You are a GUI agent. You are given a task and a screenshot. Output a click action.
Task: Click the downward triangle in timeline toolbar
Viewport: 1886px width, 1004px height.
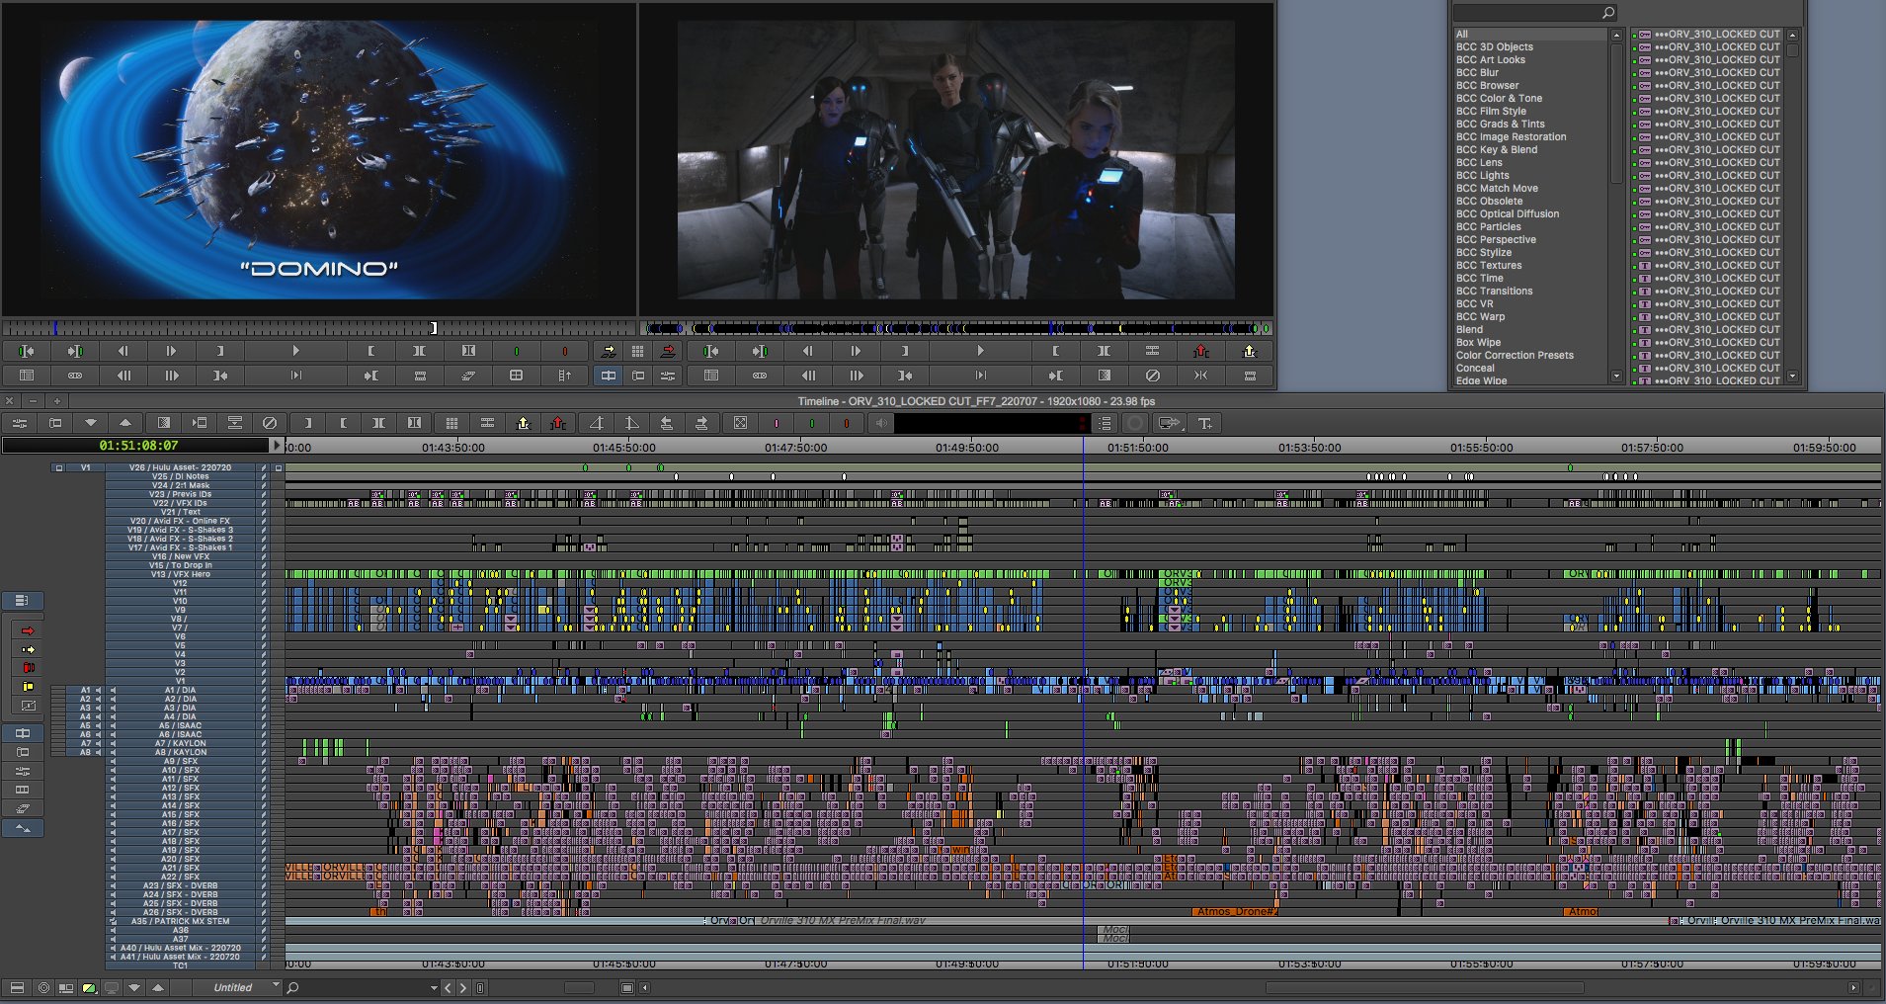tap(90, 423)
